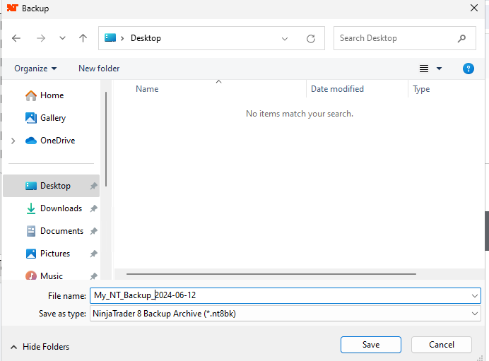Open the Save as type dropdown
Screen dimensions: 489x361
click(474, 314)
